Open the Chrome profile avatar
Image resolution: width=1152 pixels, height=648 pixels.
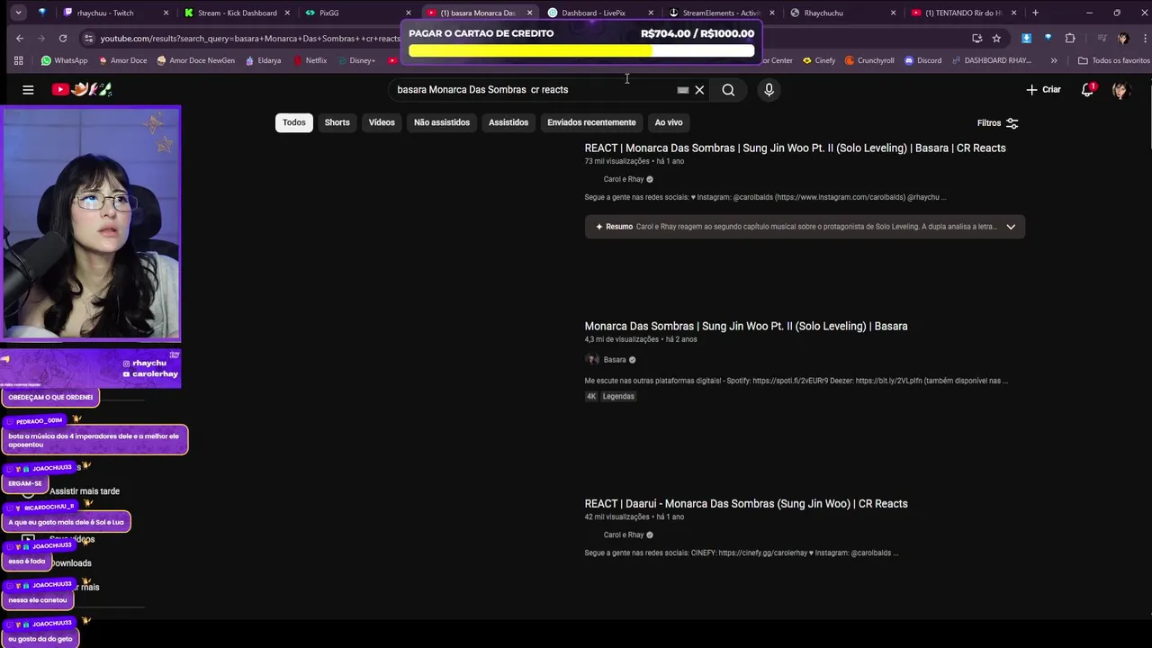1122,39
